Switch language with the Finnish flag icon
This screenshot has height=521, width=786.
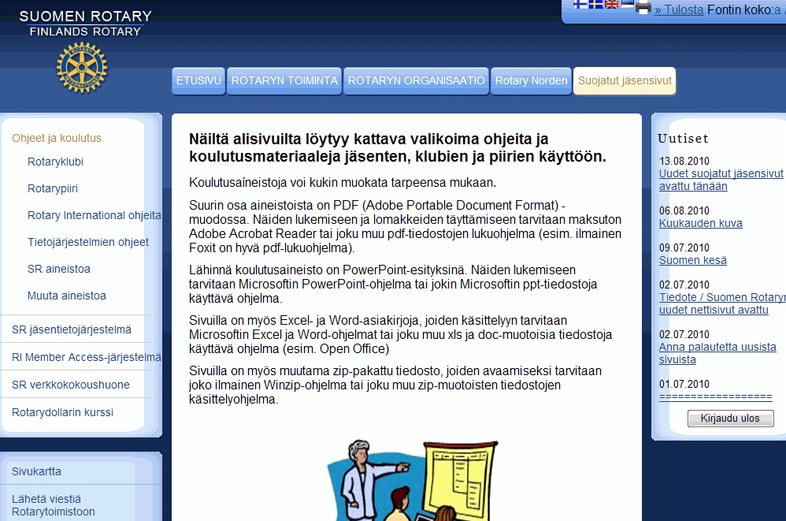[x=580, y=5]
